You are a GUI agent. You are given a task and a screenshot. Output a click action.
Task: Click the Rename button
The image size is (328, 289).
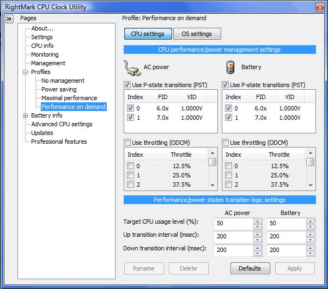point(144,268)
